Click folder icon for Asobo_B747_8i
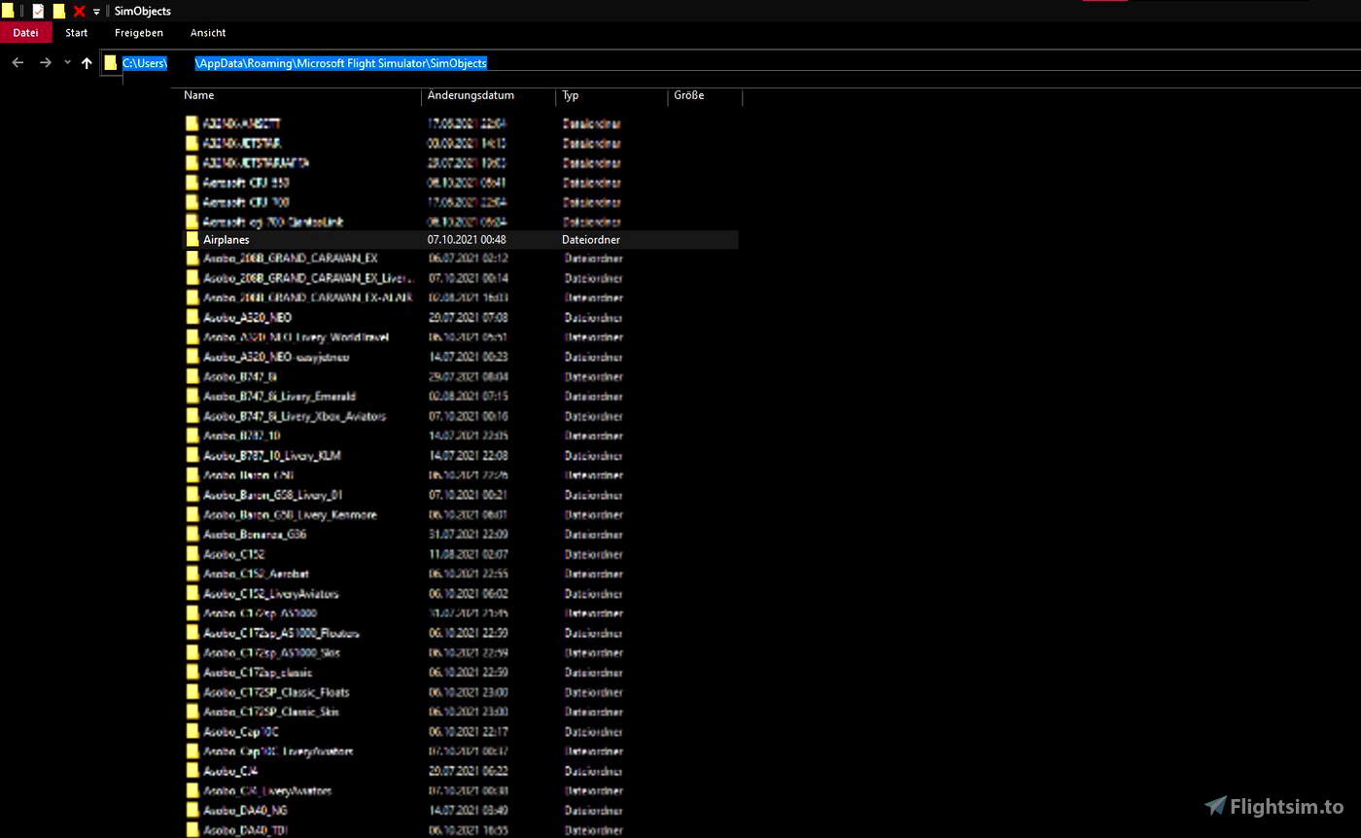Image resolution: width=1361 pixels, height=838 pixels. (192, 376)
